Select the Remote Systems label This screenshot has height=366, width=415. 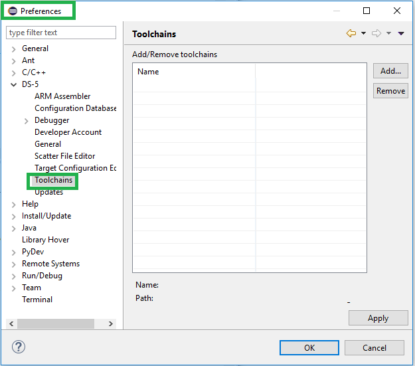(x=50, y=264)
